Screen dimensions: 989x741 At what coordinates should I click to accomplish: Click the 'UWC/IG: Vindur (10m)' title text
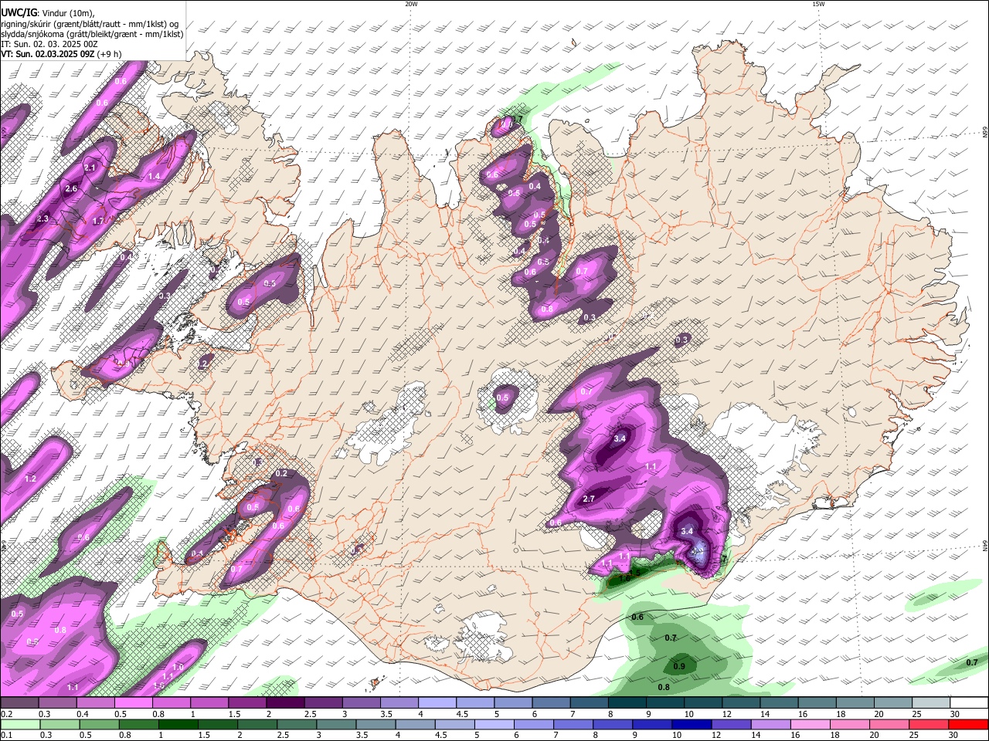[48, 12]
